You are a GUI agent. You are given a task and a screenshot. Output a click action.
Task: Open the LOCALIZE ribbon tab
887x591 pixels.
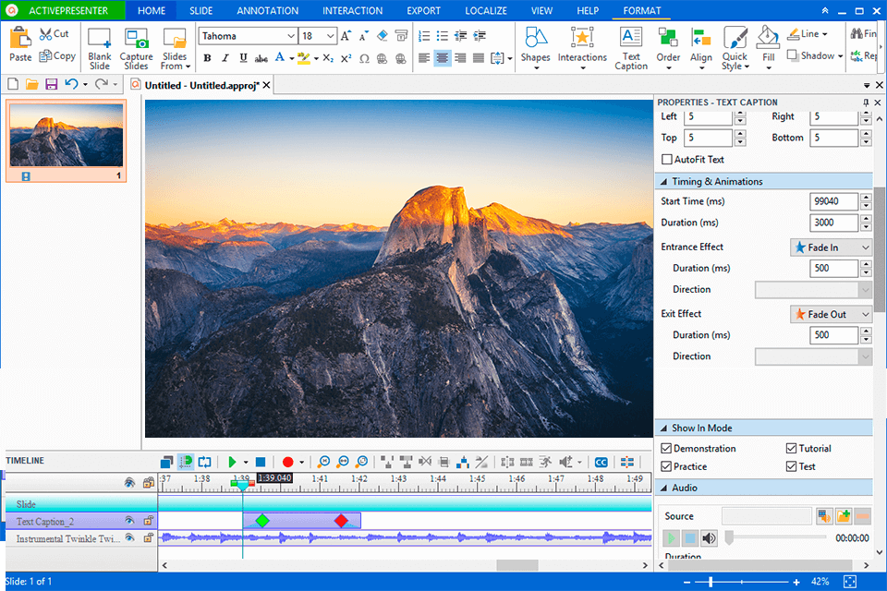click(486, 11)
